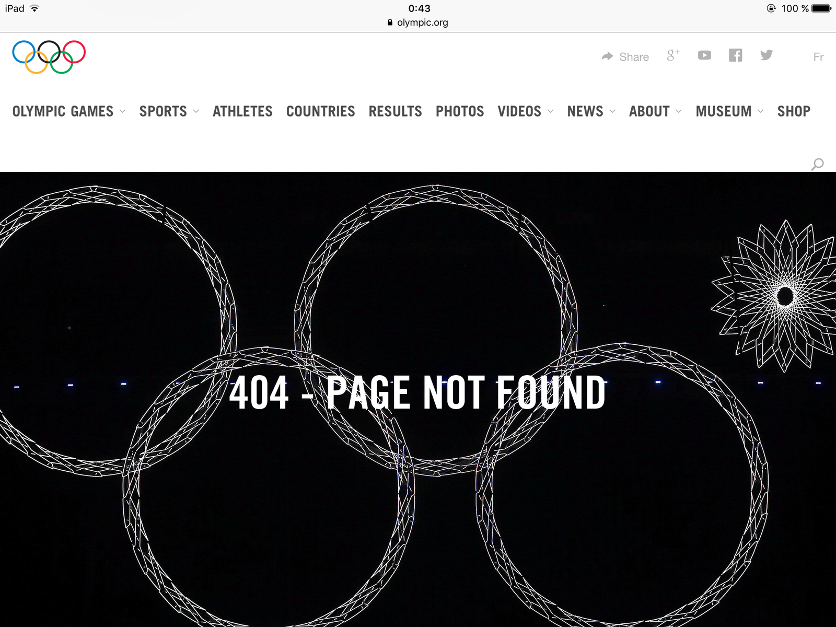
Task: Go to the Results page
Action: pos(395,111)
